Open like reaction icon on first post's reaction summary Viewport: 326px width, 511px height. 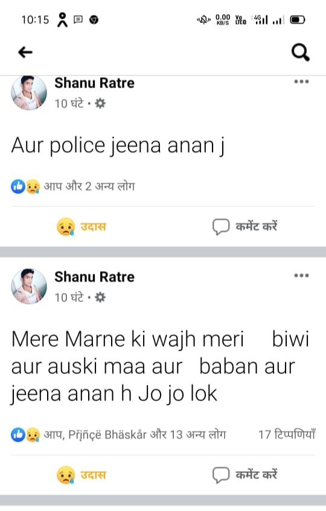coord(18,186)
